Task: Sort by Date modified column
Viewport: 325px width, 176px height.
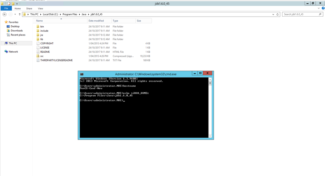Action: [x=99, y=21]
